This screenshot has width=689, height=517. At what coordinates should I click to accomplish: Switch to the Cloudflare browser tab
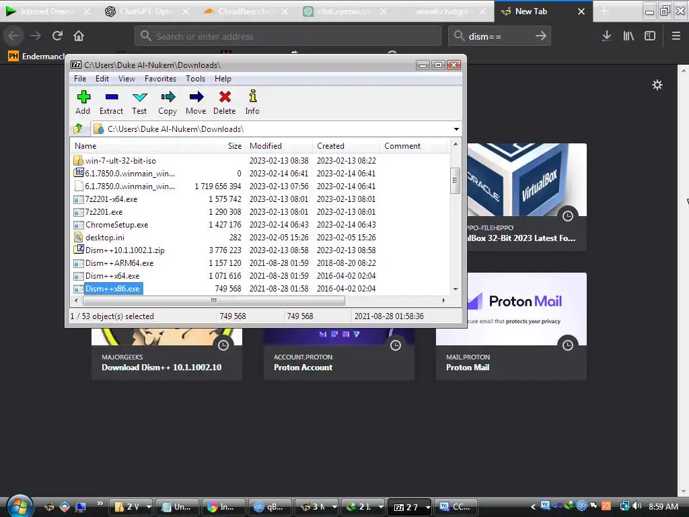[x=246, y=11]
